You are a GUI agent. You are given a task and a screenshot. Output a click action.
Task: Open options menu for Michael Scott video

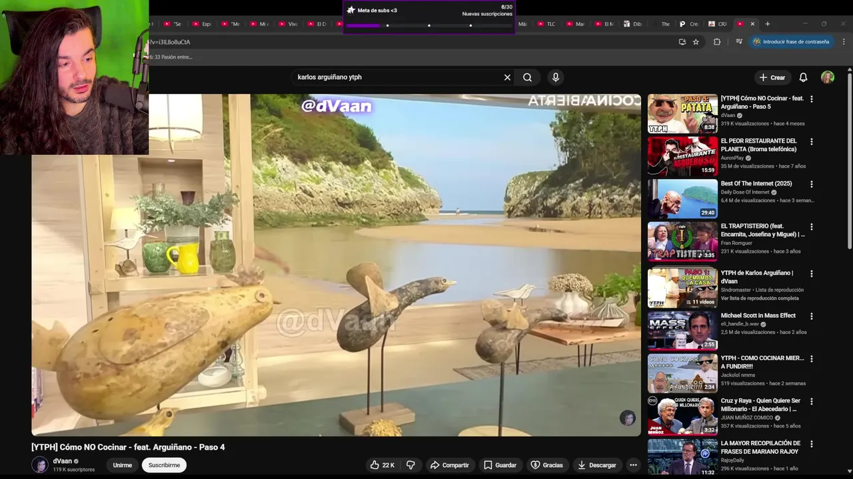coord(811,317)
